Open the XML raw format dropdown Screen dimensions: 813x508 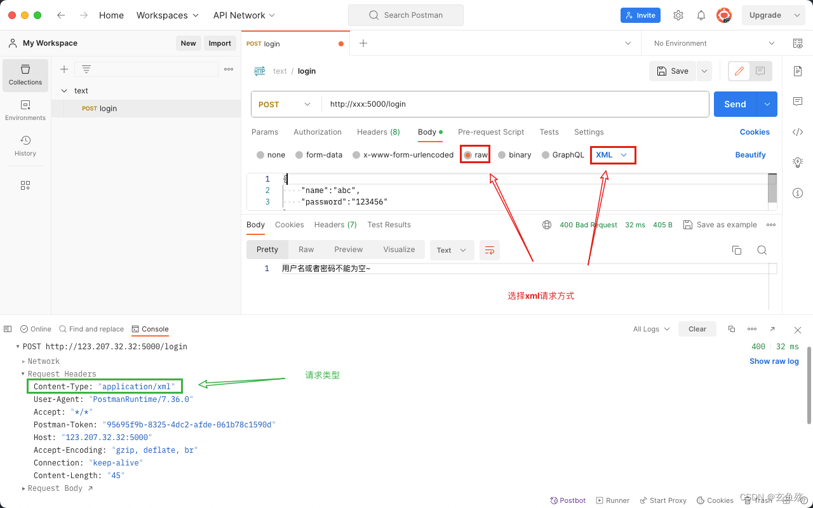pos(612,155)
